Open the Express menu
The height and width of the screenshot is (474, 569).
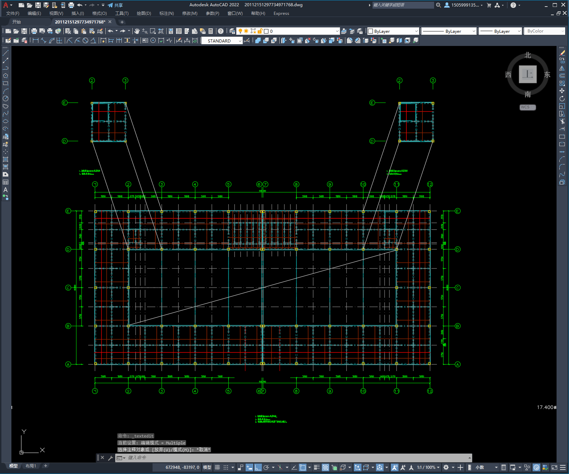[281, 13]
